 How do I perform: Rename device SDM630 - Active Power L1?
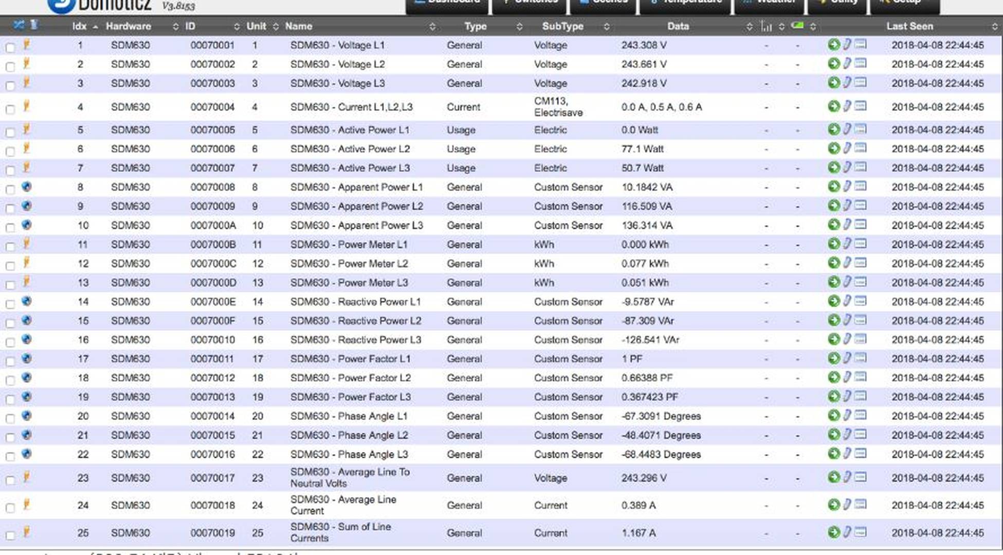pyautogui.click(x=847, y=129)
